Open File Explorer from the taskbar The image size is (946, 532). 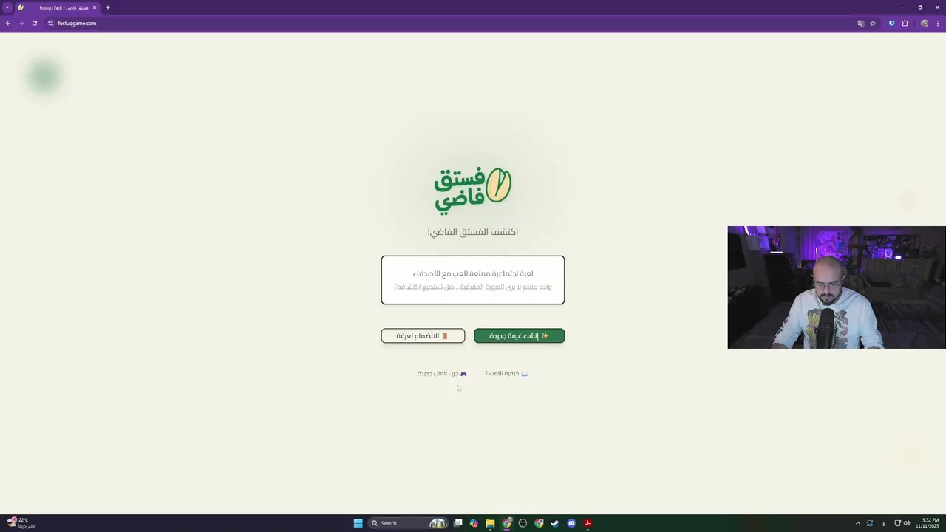tap(490, 523)
